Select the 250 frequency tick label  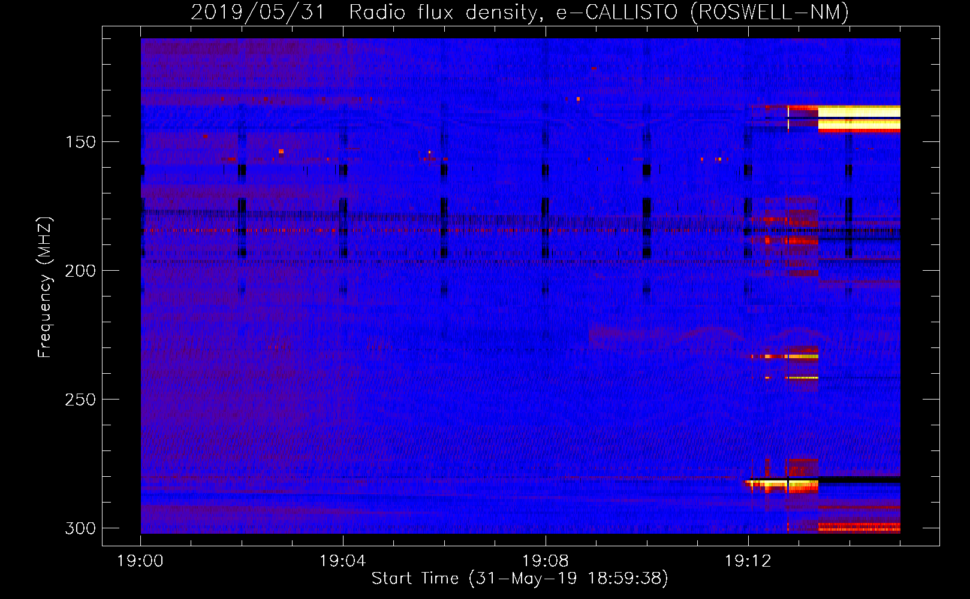pos(80,400)
